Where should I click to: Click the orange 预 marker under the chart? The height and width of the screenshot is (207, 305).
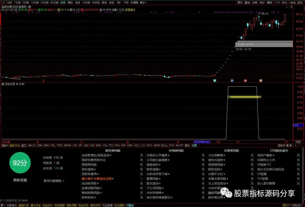click(261, 81)
